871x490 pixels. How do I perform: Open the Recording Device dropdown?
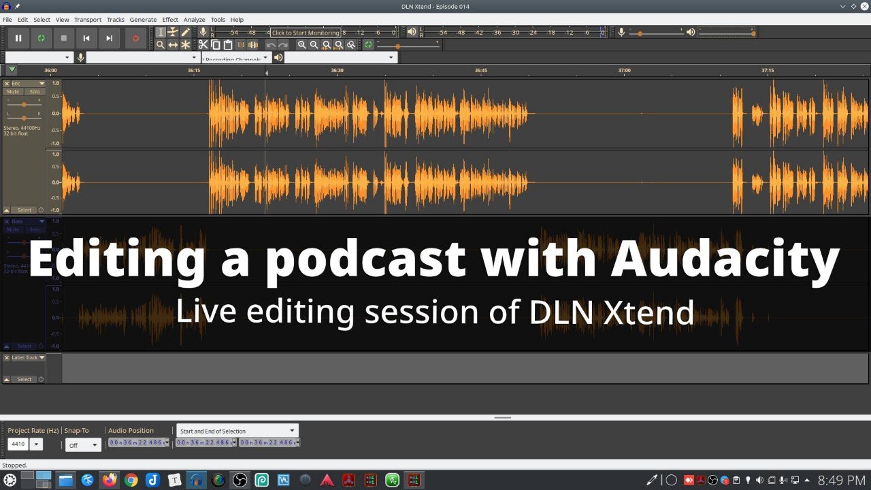click(x=143, y=58)
